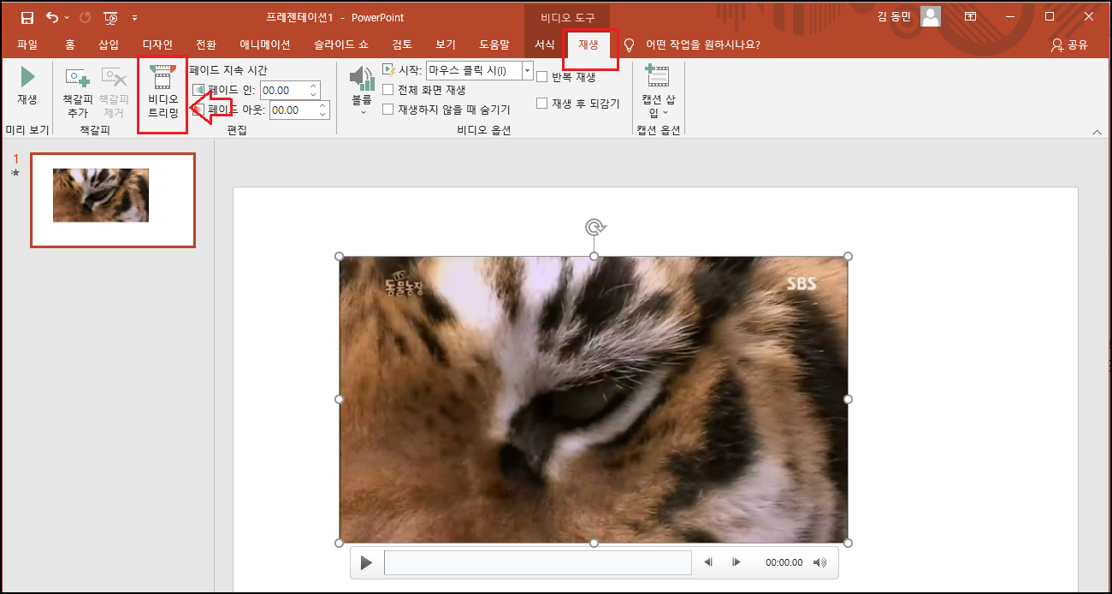1112x594 pixels.
Task: Click the tiger video on the slide
Action: [x=594, y=399]
